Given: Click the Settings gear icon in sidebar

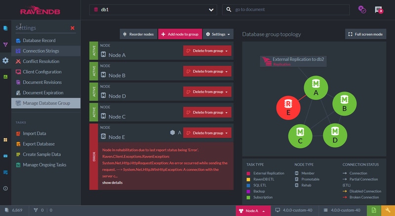Looking at the screenshot, I should click(x=5, y=61).
